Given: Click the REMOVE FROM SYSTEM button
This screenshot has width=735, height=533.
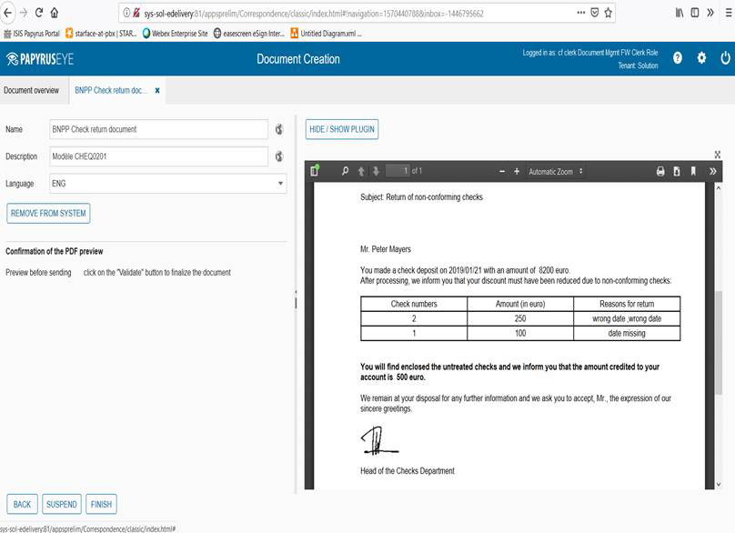Looking at the screenshot, I should tap(47, 213).
